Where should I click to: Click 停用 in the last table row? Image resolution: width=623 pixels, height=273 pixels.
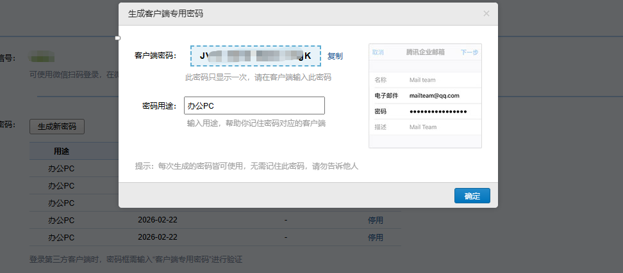[375, 237]
